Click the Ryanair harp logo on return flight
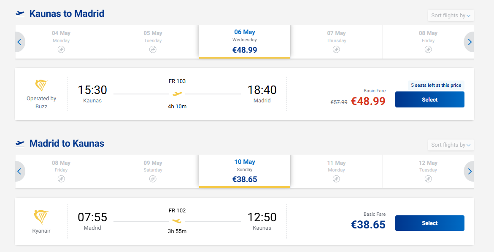Image resolution: width=494 pixels, height=252 pixels. pos(41,217)
